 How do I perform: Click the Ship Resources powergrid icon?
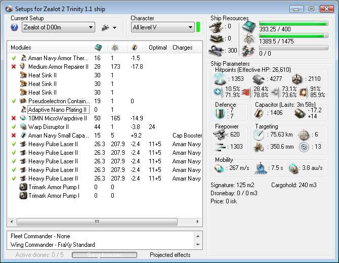249,39
